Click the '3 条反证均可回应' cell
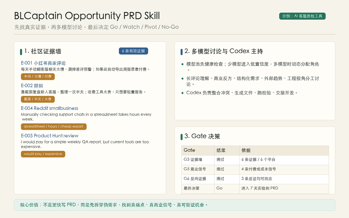The width and height of the screenshot is (349, 218). pyautogui.click(x=284, y=179)
